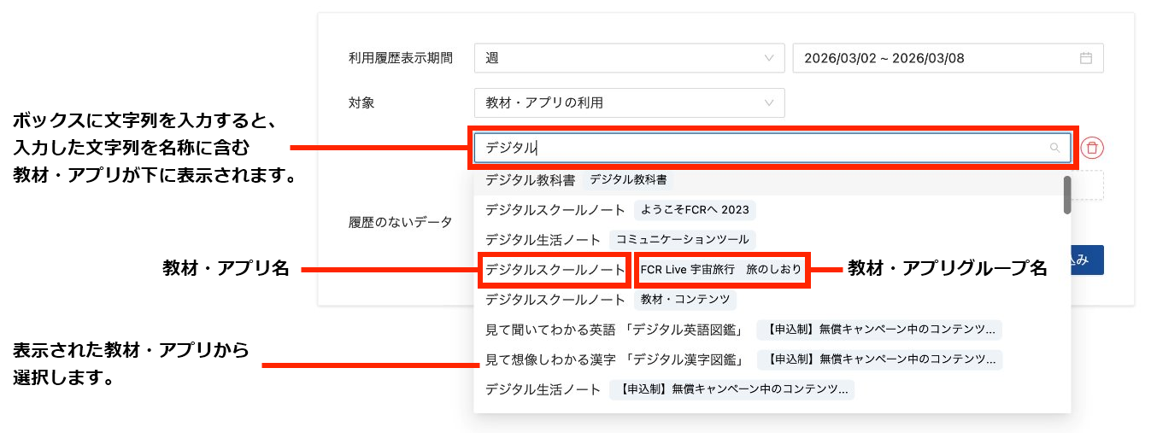Click the コミュニケーションツール group tag
Image resolution: width=1151 pixels, height=444 pixels.
682,240
